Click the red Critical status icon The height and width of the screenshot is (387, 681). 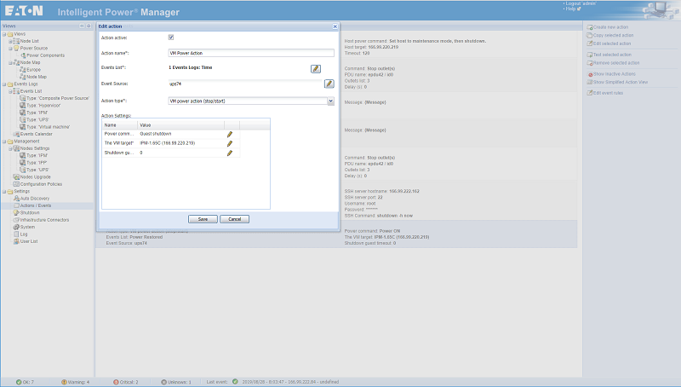(x=116, y=382)
